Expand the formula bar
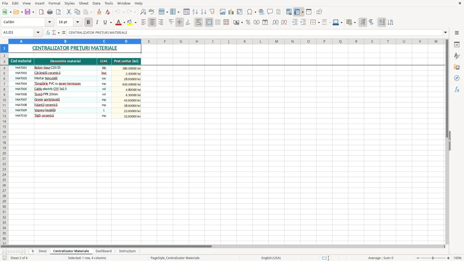Screen dimensions: 464x261 pos(445,32)
